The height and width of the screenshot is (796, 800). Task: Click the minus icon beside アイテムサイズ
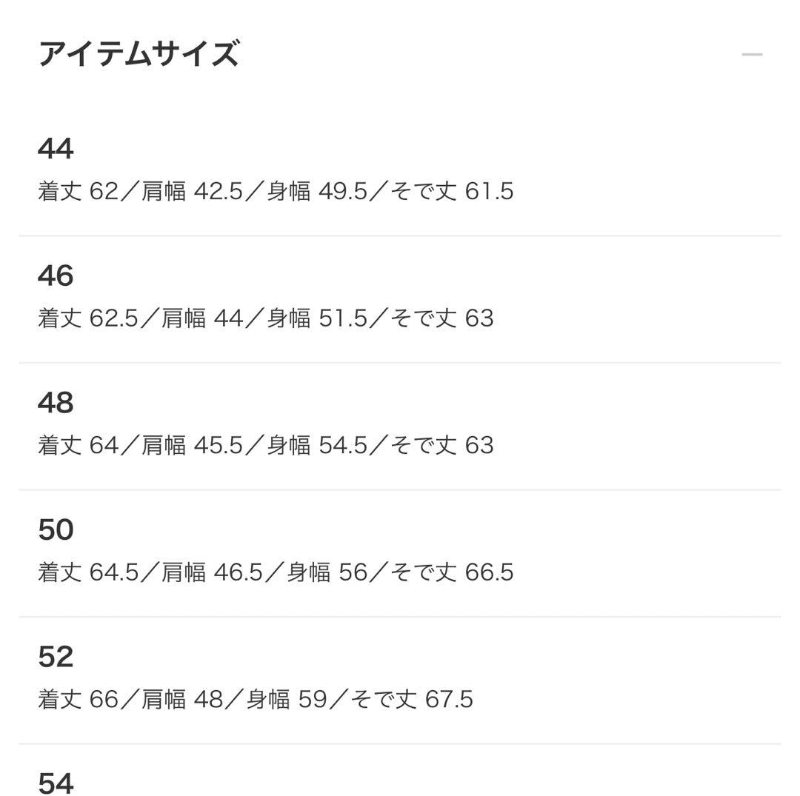(751, 53)
